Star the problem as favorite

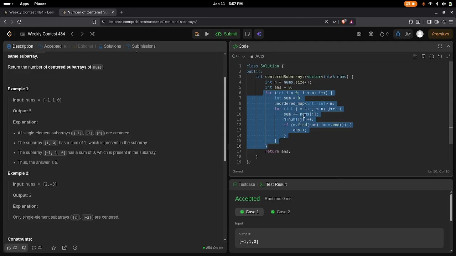(53, 248)
